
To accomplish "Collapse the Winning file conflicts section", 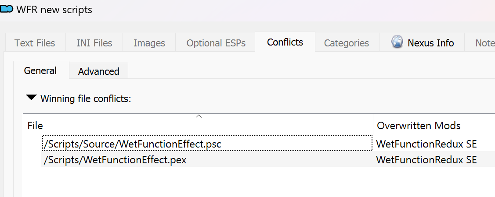I will [x=31, y=98].
